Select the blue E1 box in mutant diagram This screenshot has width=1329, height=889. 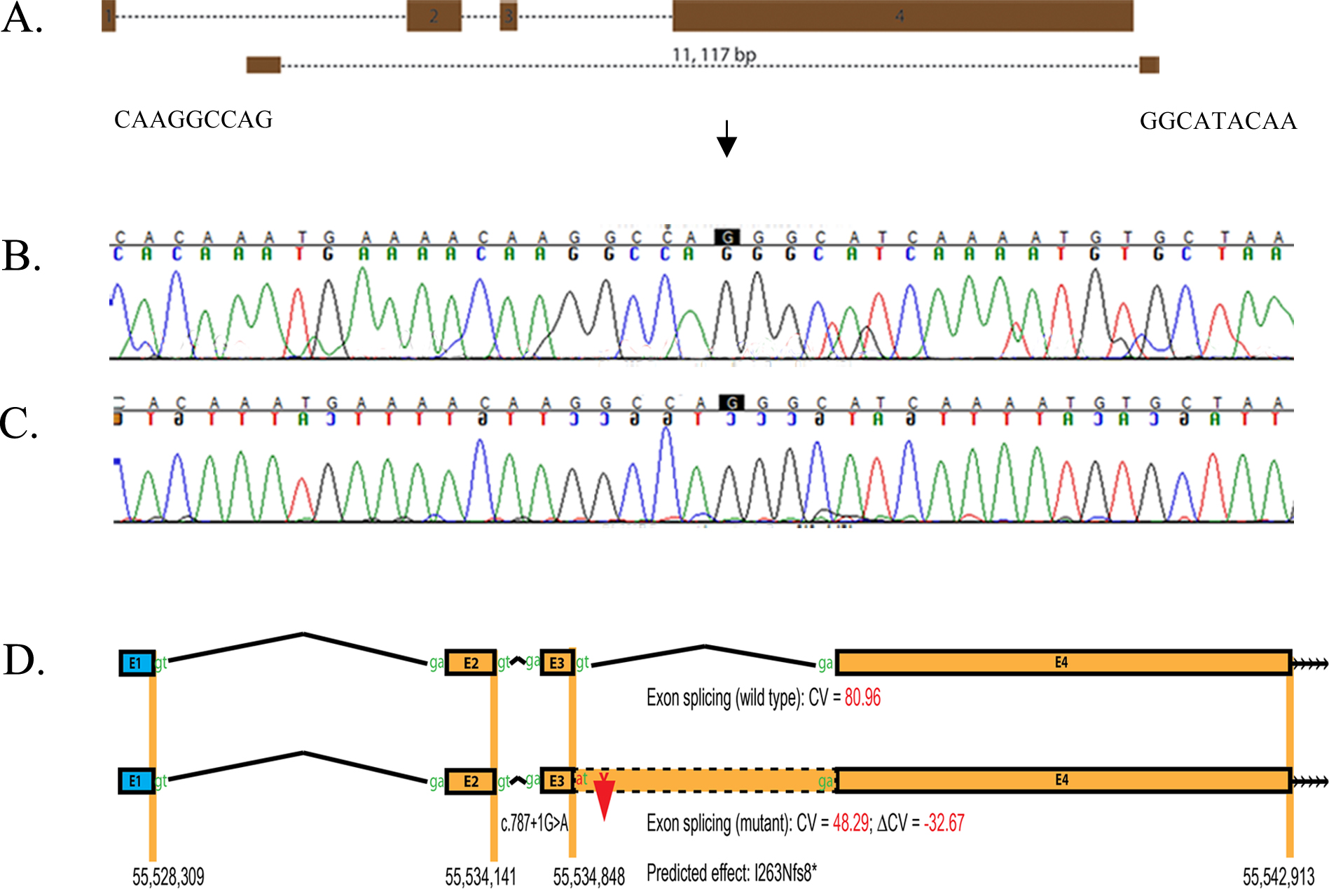136,780
